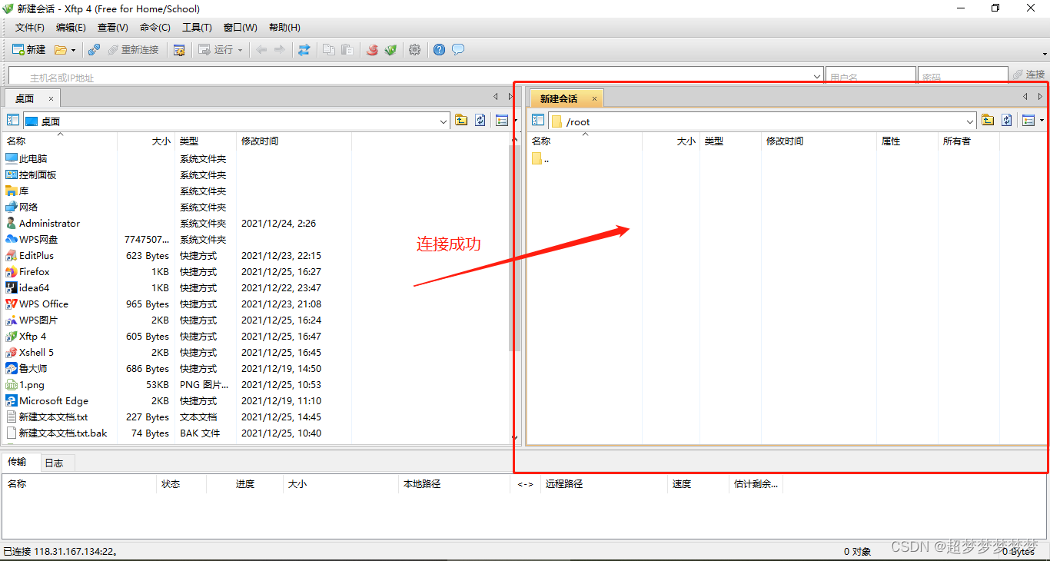Click the forward arrow toolbar icon
The height and width of the screenshot is (561, 1050).
click(279, 50)
